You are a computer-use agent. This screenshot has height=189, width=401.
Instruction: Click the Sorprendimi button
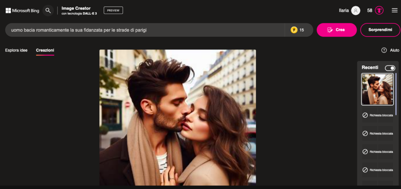[x=380, y=30]
